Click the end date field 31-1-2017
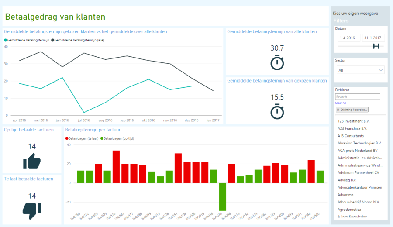The height and width of the screenshot is (227, 393). (x=372, y=38)
